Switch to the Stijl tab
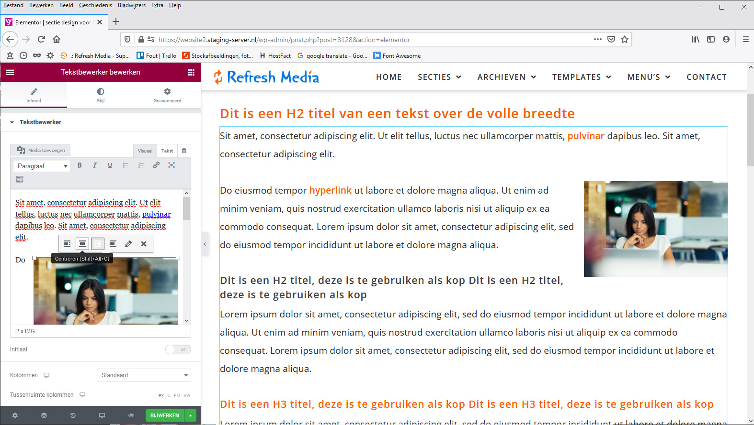The width and height of the screenshot is (754, 425). pyautogui.click(x=101, y=95)
